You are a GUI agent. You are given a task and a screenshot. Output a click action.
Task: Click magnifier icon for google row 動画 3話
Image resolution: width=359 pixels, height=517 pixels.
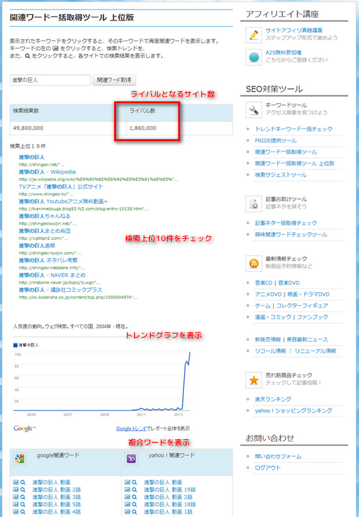pyautogui.click(x=22, y=497)
